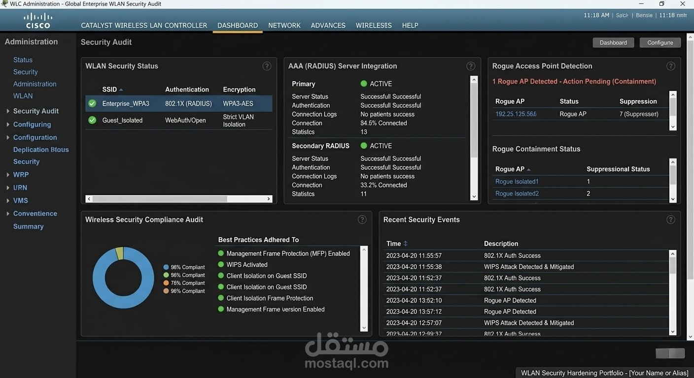Sort SSID column using its arrow
The image size is (694, 378).
click(121, 90)
